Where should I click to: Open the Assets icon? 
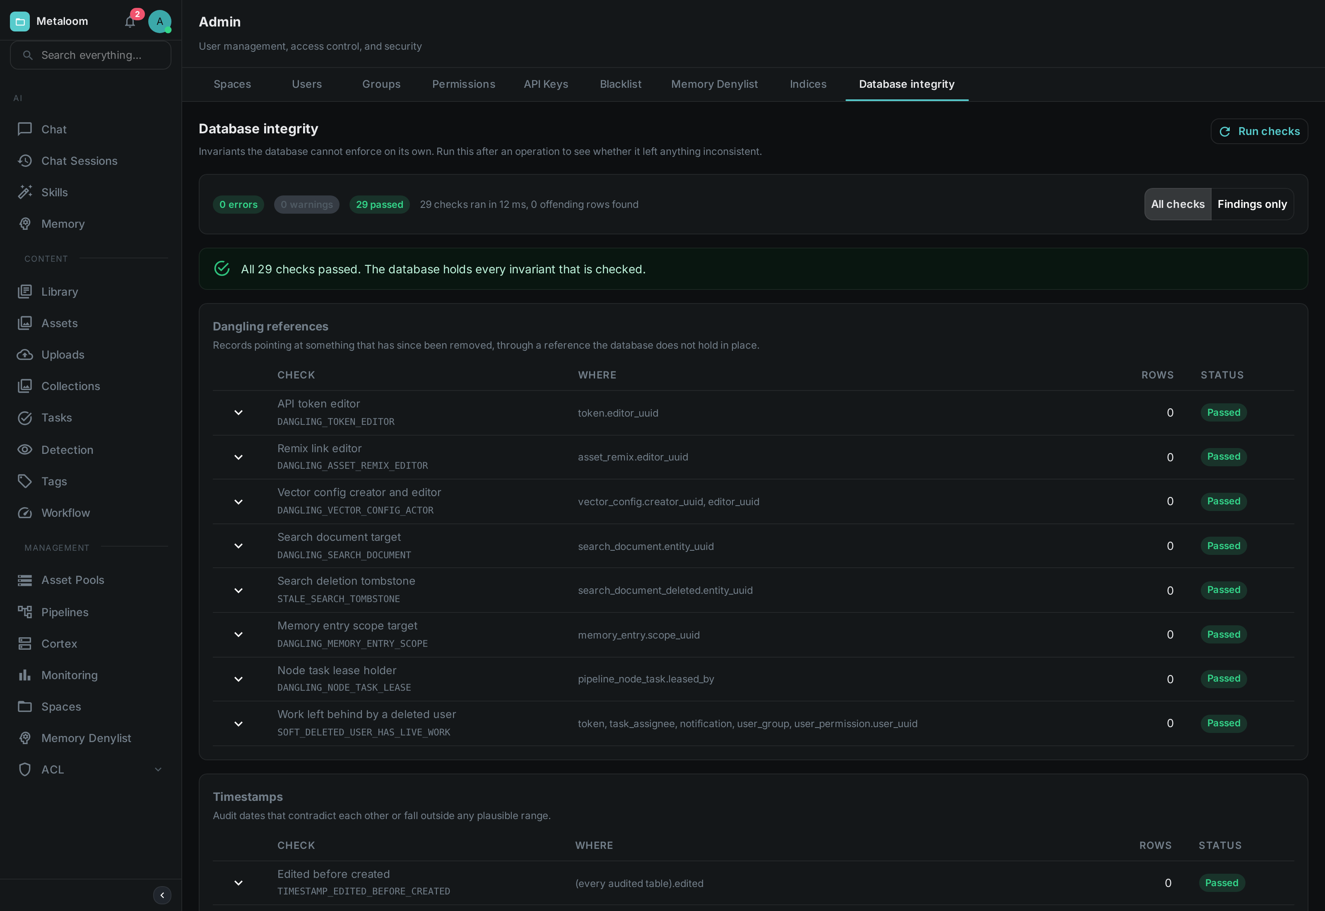[x=24, y=323]
